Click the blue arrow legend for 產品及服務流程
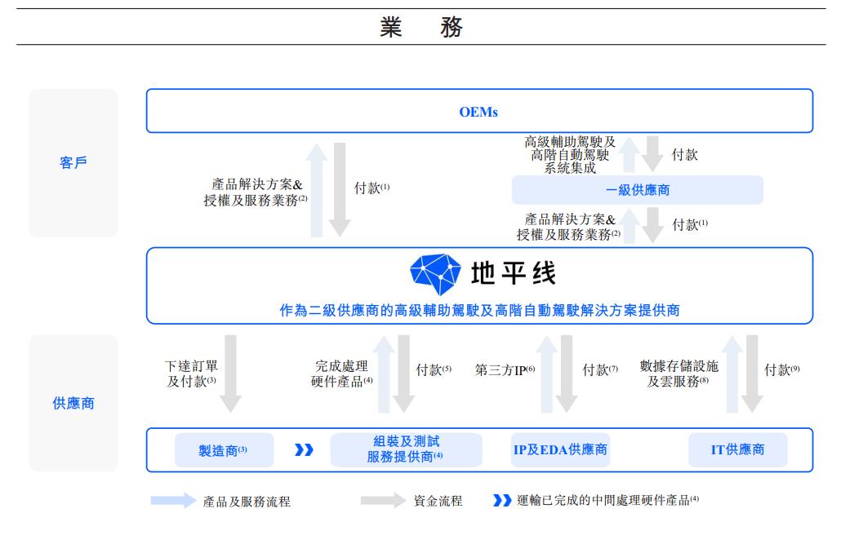The height and width of the screenshot is (535, 863). [x=173, y=501]
